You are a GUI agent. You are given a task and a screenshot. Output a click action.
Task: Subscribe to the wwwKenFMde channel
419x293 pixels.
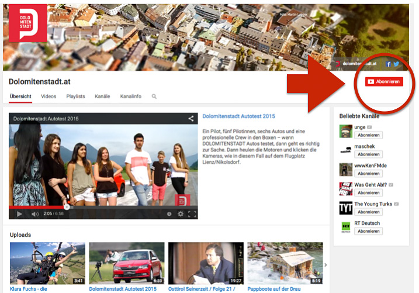pyautogui.click(x=369, y=174)
